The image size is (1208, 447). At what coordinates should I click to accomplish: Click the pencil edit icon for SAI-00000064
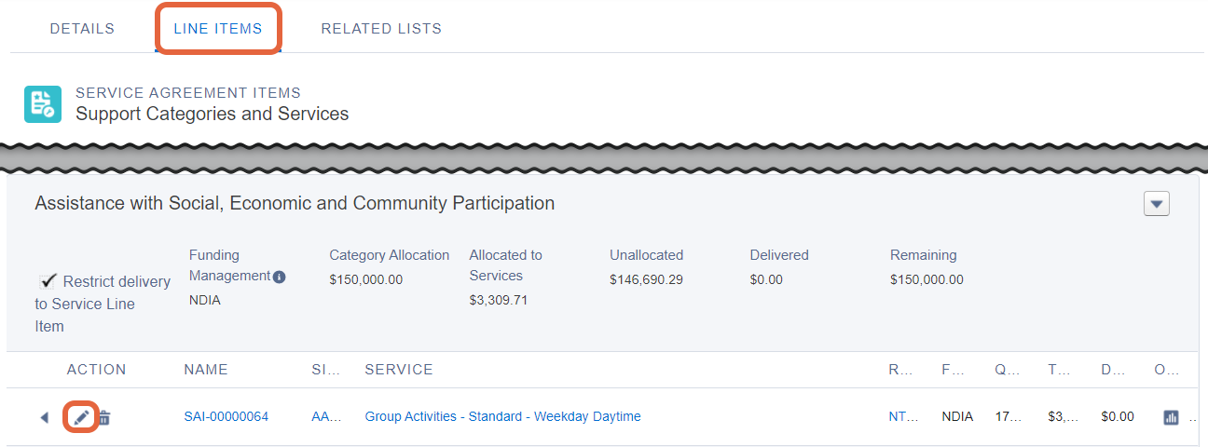pos(81,417)
